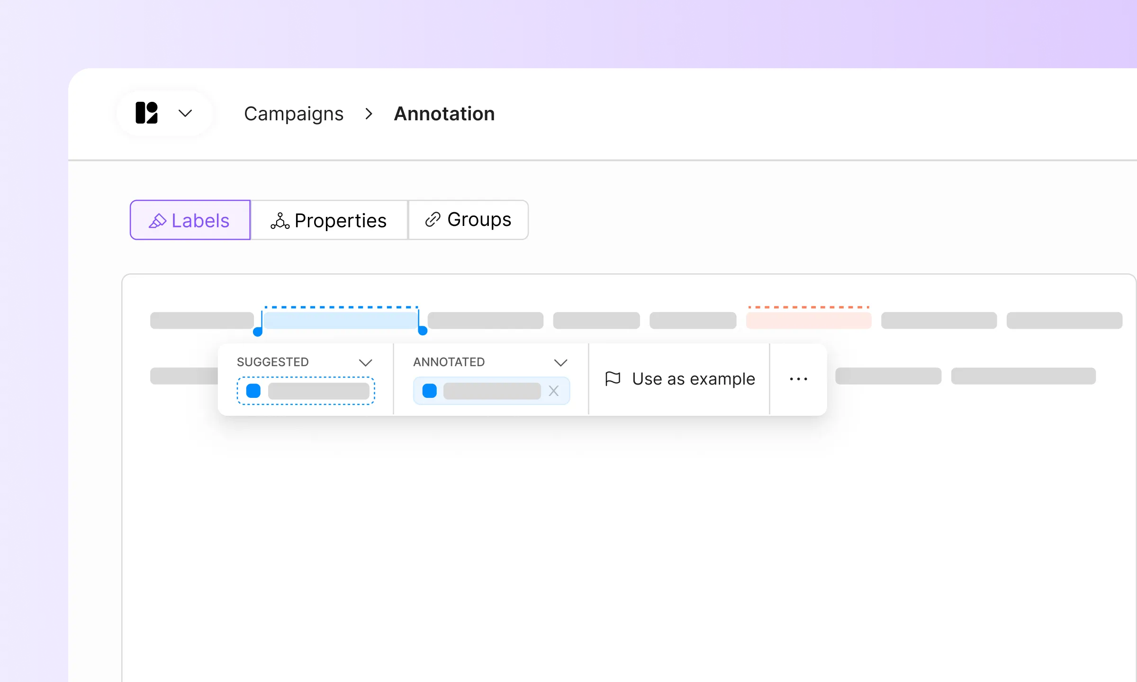Open the Campaigns breadcrumb link
The height and width of the screenshot is (682, 1137).
[x=294, y=113]
